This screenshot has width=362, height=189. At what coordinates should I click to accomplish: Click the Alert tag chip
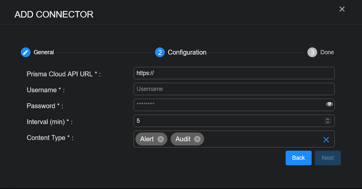point(147,139)
